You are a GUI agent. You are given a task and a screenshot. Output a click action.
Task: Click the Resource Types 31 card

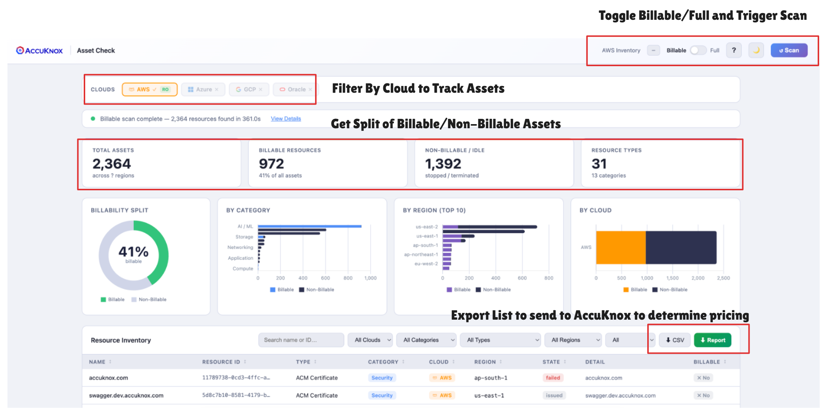(660, 163)
